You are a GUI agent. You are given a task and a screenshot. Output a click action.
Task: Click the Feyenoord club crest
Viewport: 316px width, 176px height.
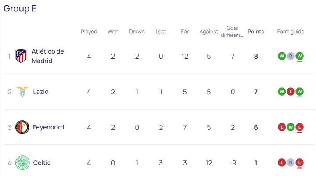tap(22, 127)
